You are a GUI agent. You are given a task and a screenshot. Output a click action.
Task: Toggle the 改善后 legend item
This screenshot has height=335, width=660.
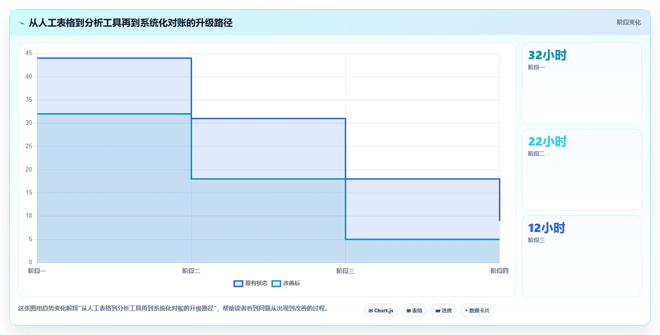coord(286,283)
